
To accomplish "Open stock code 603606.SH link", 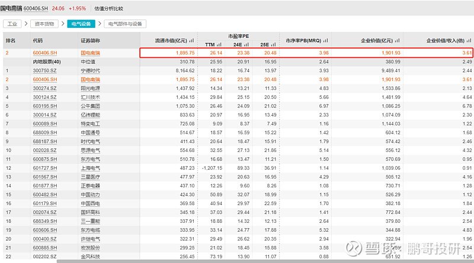I will 45,230.
